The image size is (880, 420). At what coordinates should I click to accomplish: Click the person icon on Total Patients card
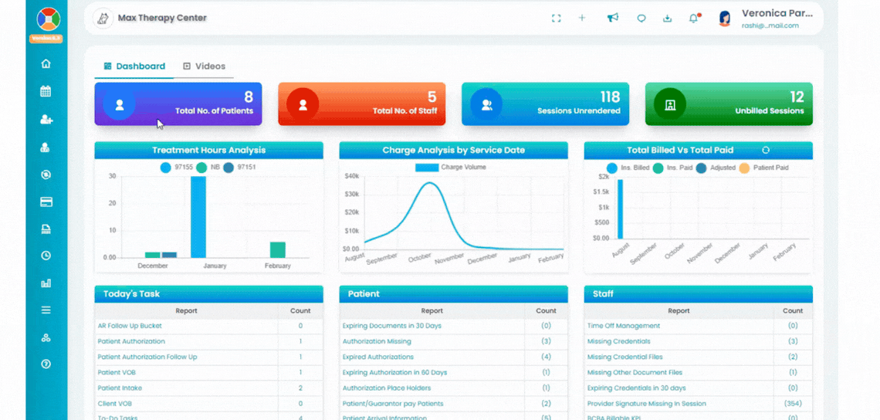point(119,104)
